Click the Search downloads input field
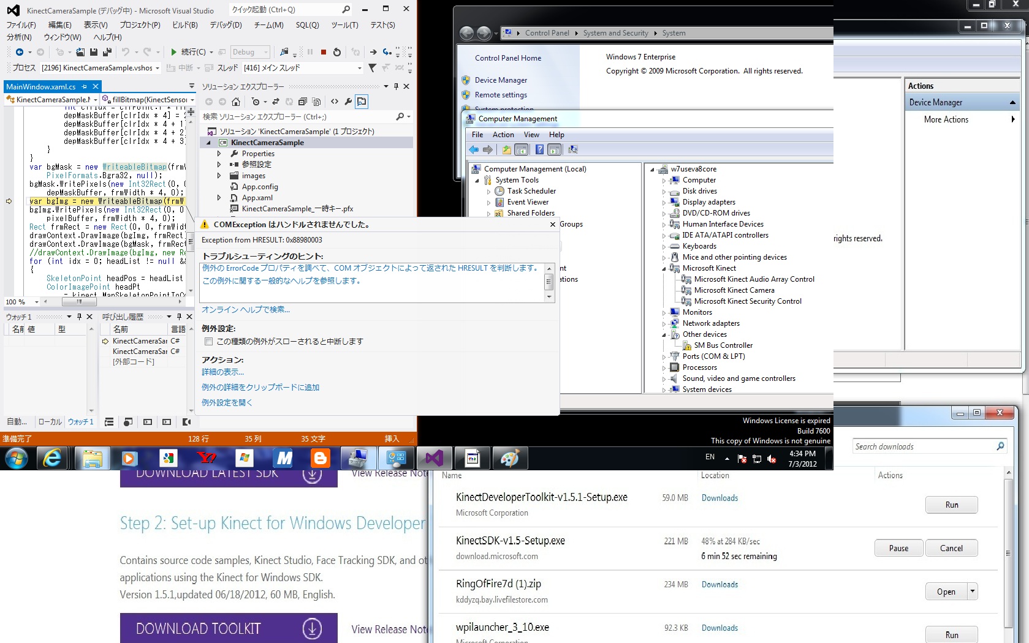 pos(922,446)
